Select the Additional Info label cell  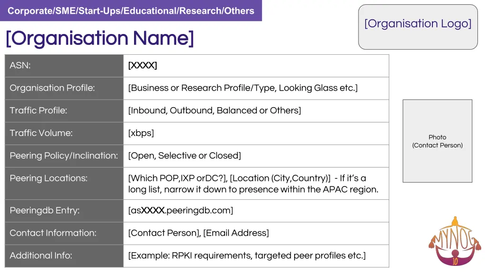64,256
